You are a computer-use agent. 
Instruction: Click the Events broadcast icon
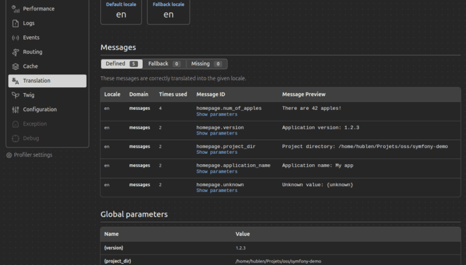coord(16,37)
